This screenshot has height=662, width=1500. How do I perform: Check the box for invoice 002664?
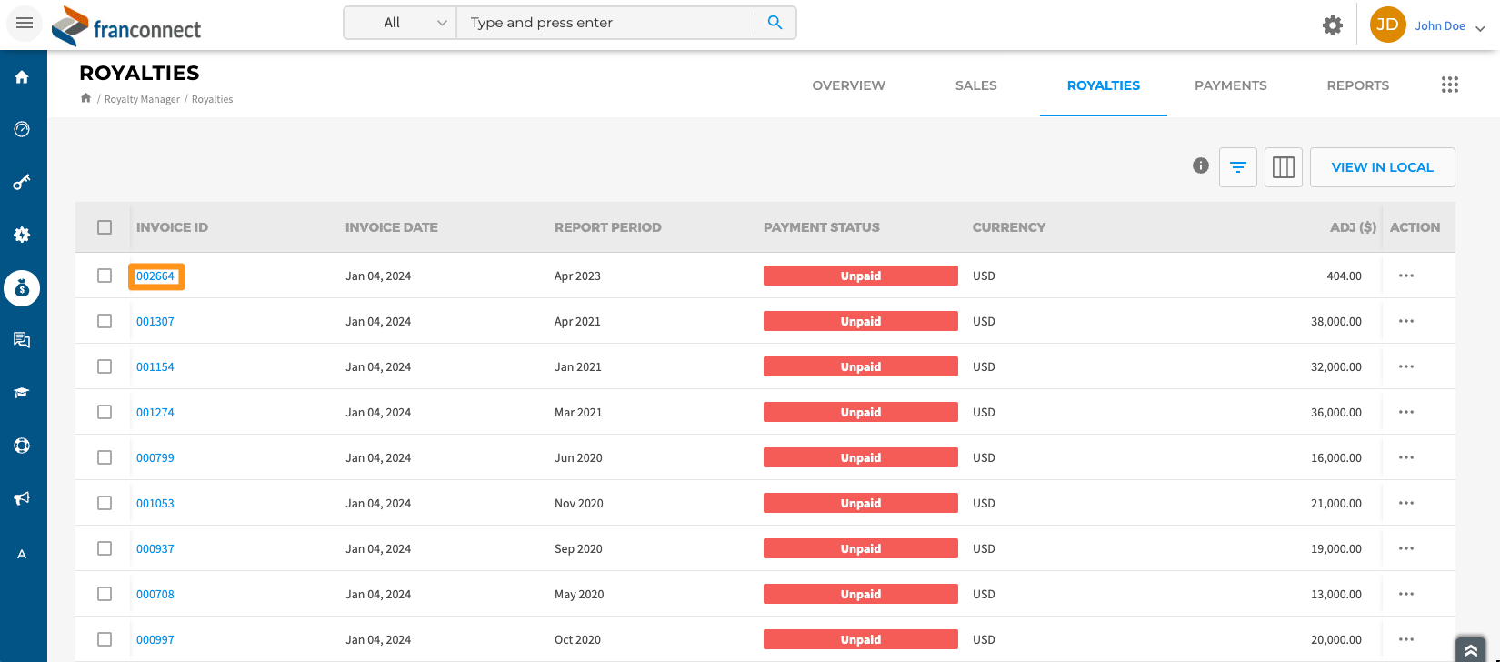click(105, 276)
